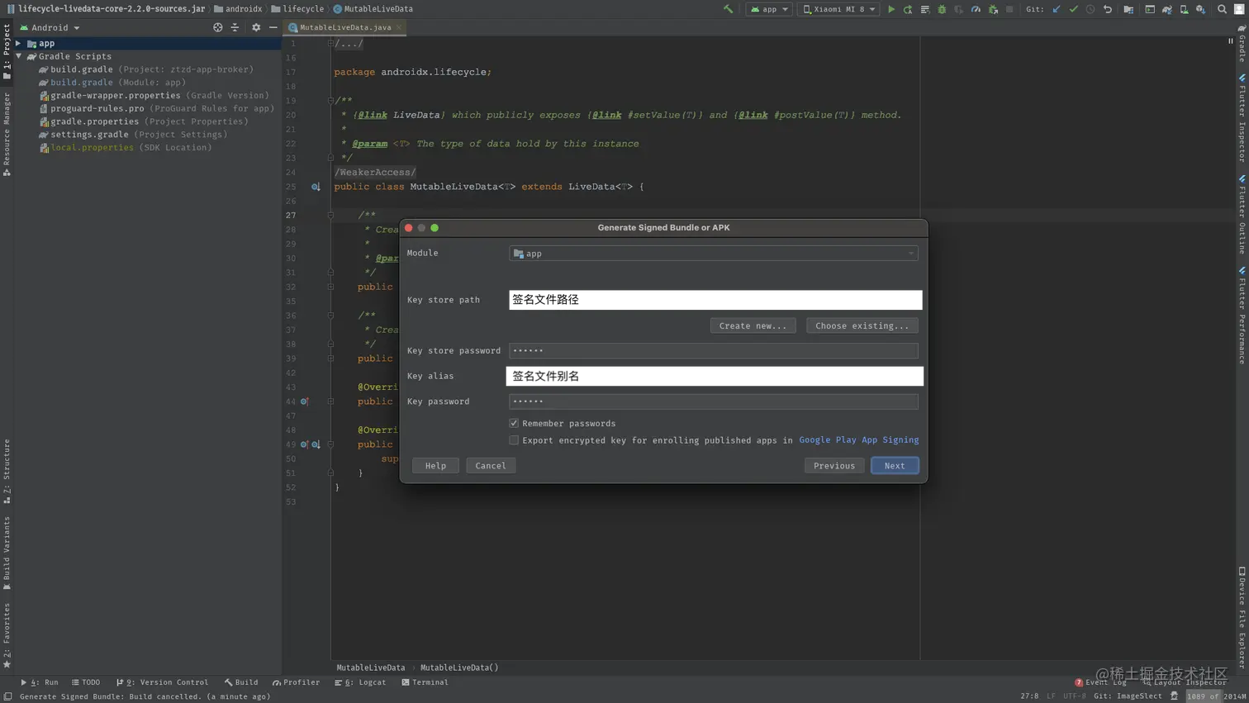Open the Flutter Inspector side panel
This screenshot has width=1249, height=703.
pos(1242,118)
